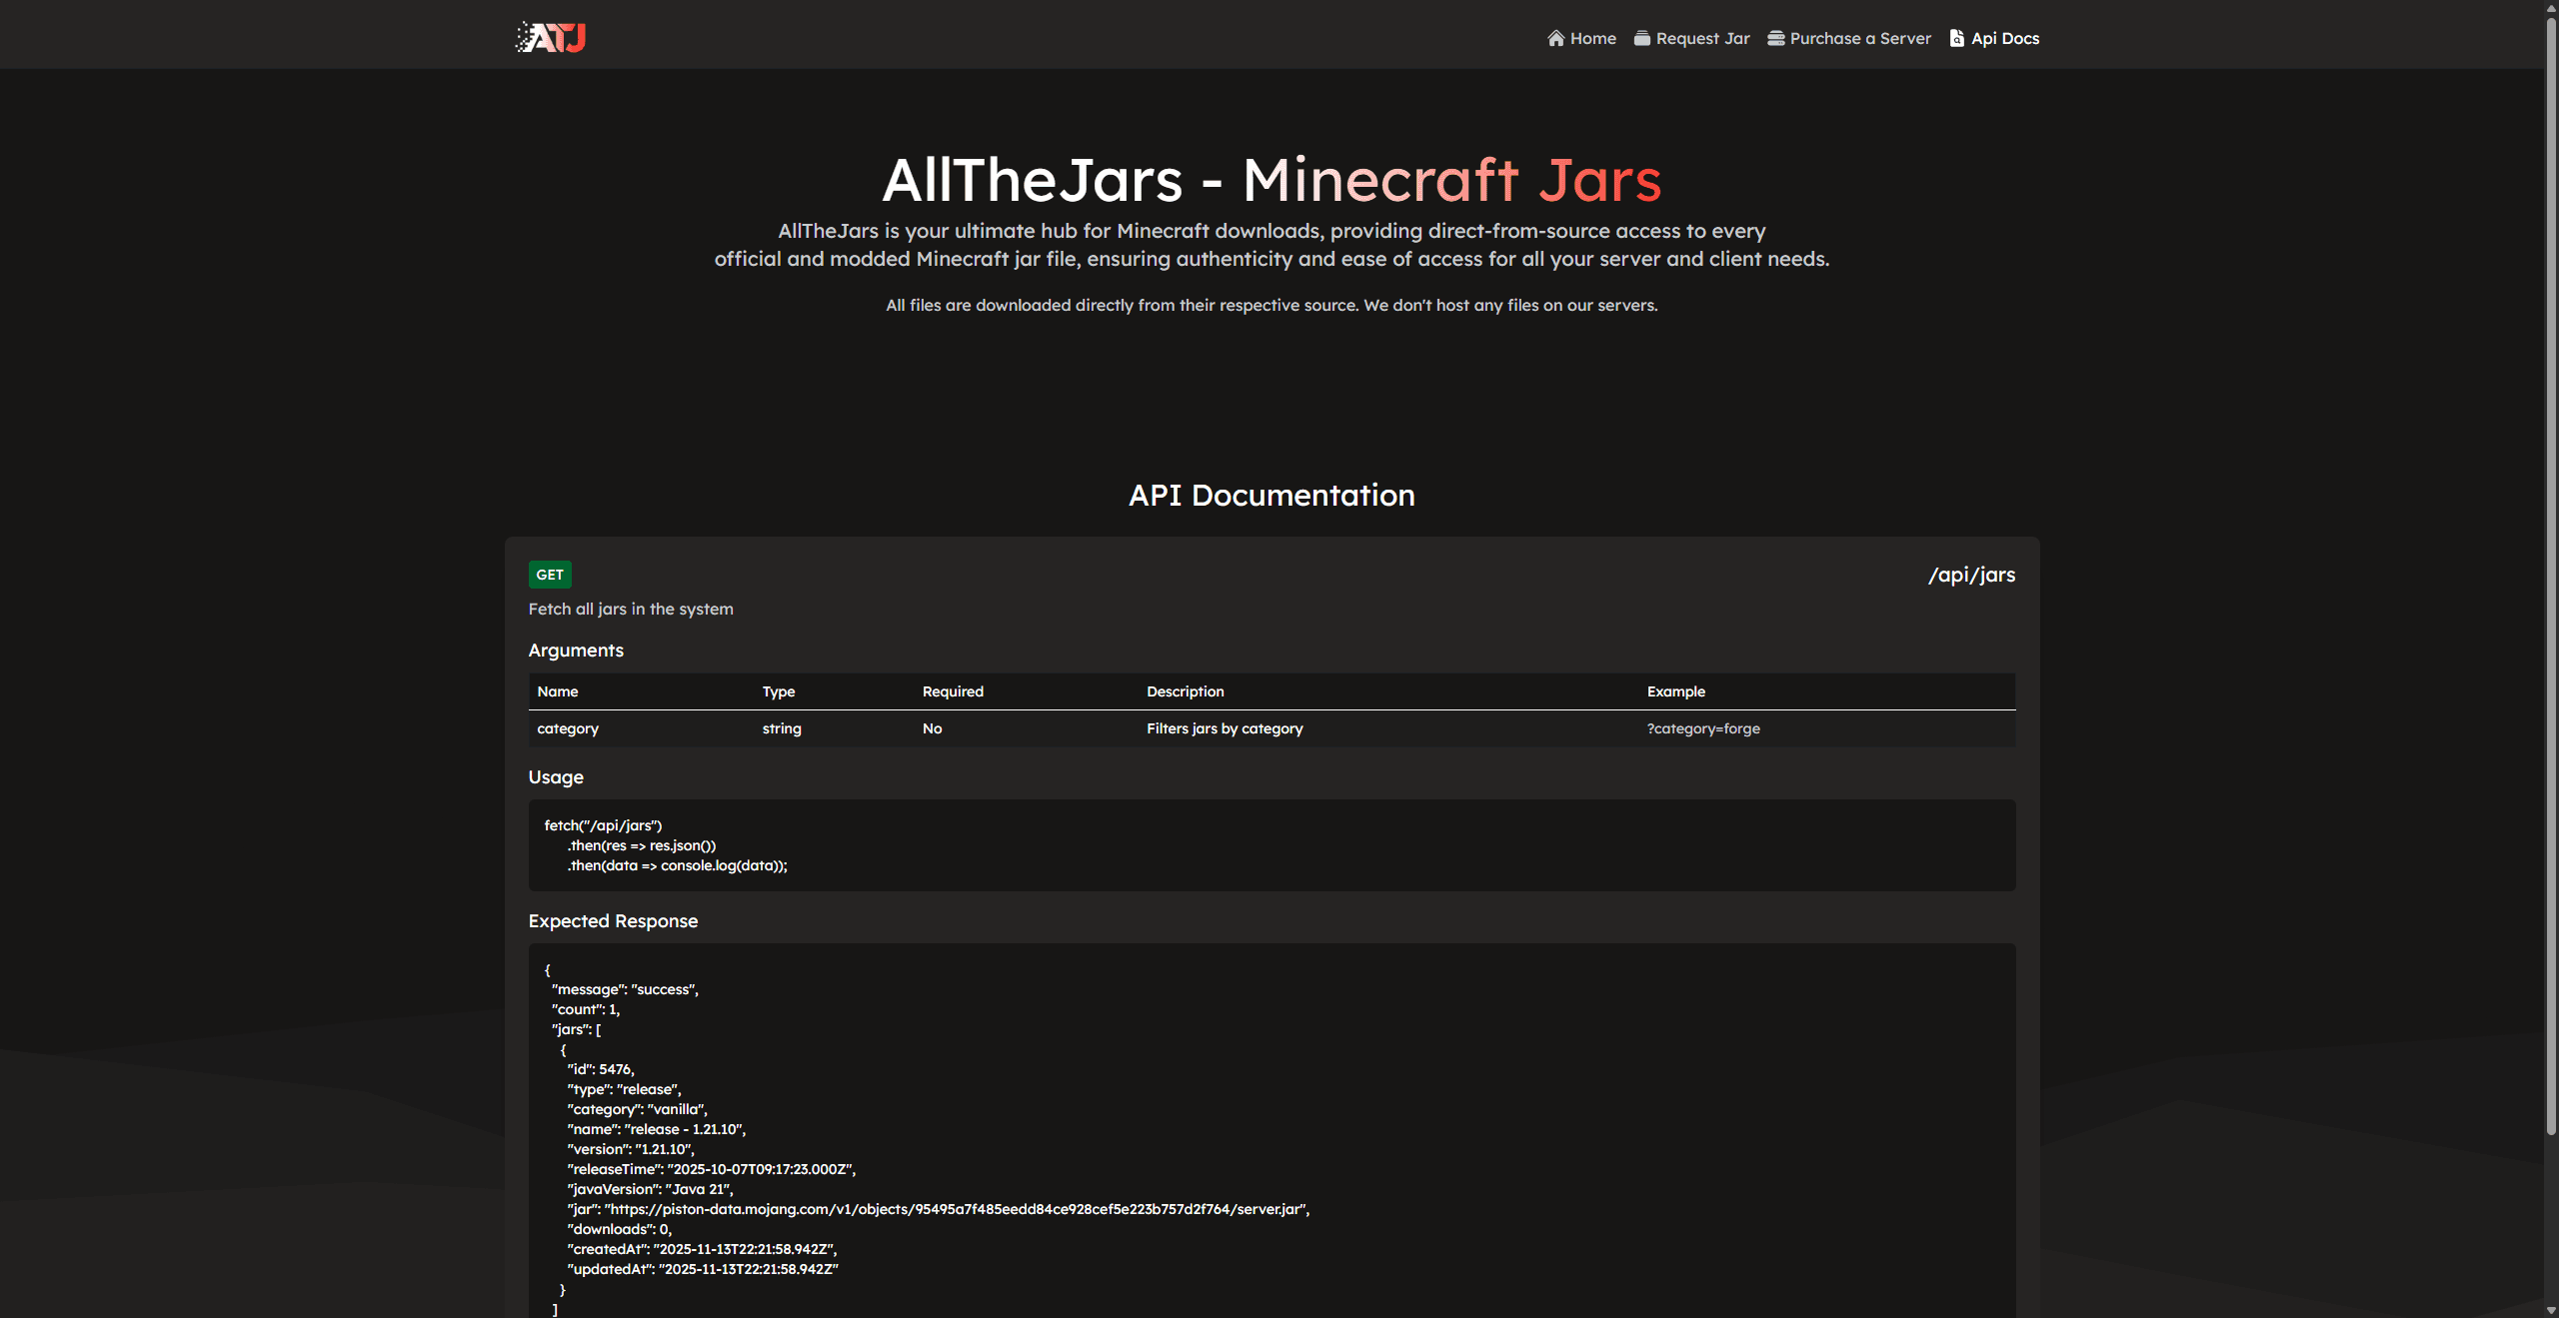
Task: Click the createdAt JSON line
Action: click(x=703, y=1249)
